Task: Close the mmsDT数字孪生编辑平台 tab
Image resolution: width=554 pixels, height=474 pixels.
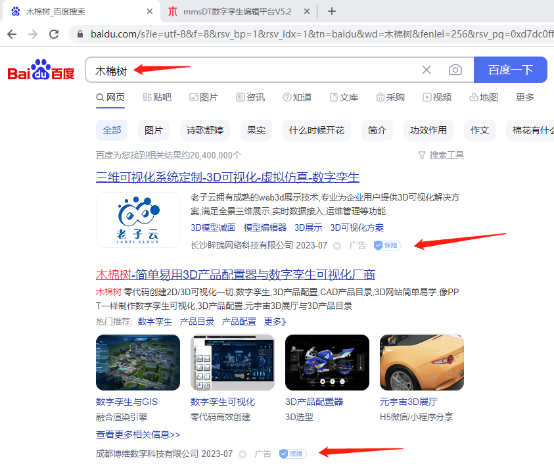Action: (307, 11)
